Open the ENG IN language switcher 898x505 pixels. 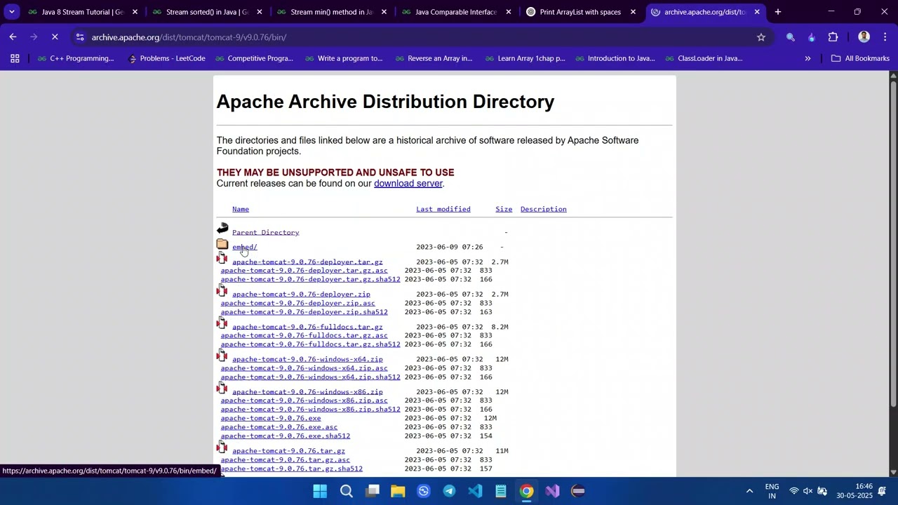pos(772,491)
